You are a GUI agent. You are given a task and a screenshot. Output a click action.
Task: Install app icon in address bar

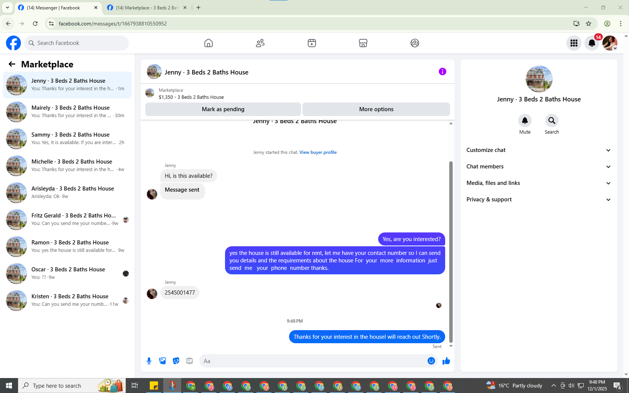click(x=577, y=24)
